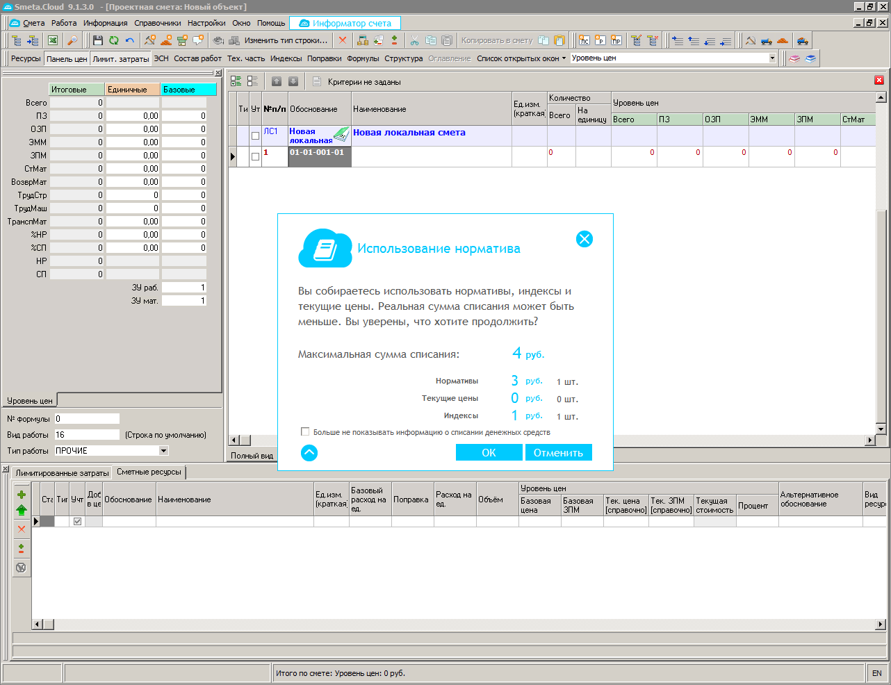Open the Уровень цен combo box in toolbar
Image resolution: width=891 pixels, height=685 pixels.
pyautogui.click(x=772, y=58)
